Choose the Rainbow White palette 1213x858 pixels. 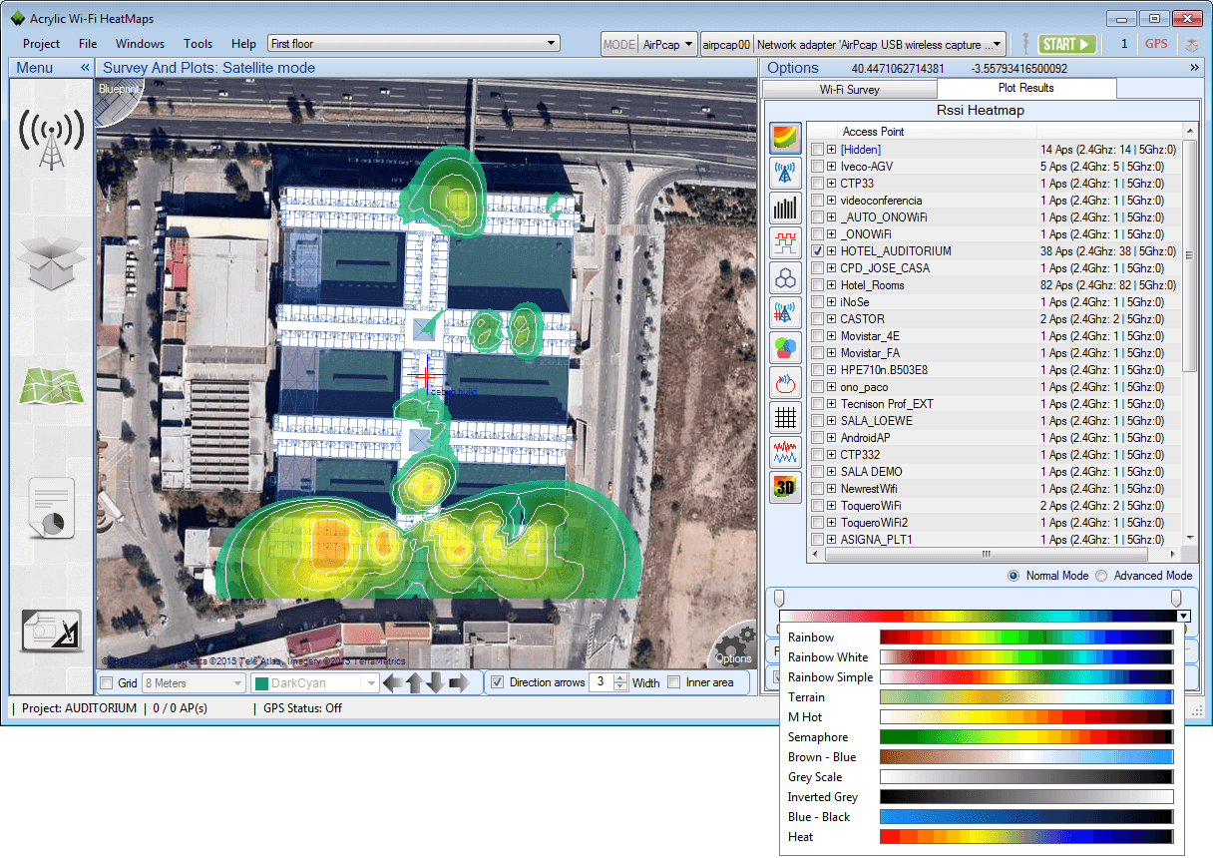pos(979,657)
